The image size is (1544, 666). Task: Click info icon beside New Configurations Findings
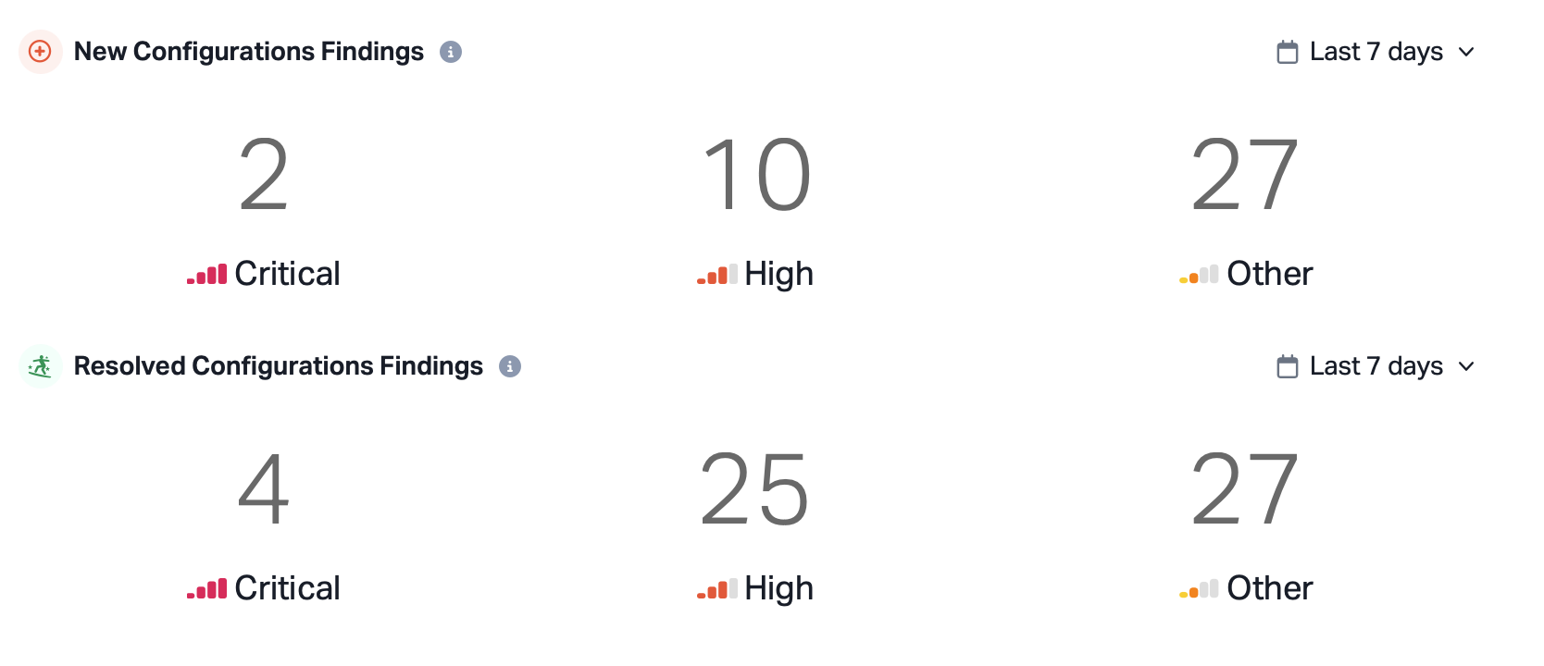(451, 52)
